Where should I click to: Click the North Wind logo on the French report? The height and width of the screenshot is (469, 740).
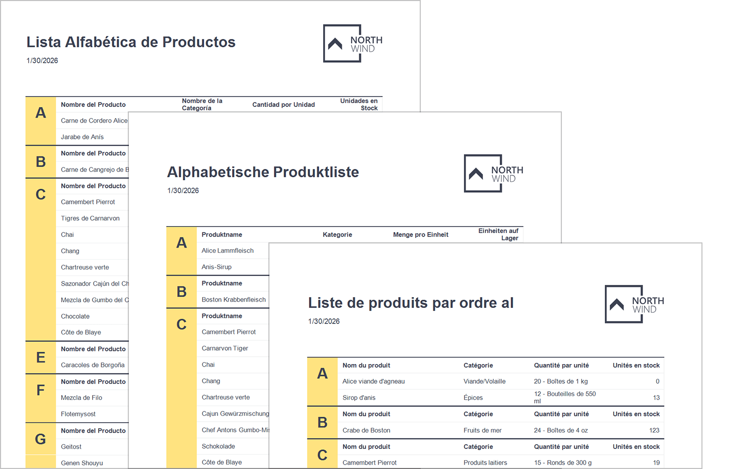(634, 304)
